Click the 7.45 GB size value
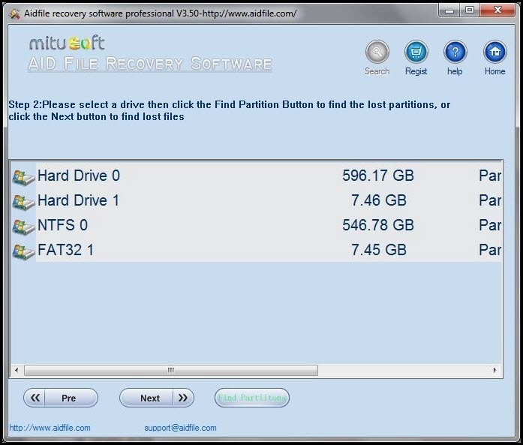The width and height of the screenshot is (523, 445). tap(379, 250)
